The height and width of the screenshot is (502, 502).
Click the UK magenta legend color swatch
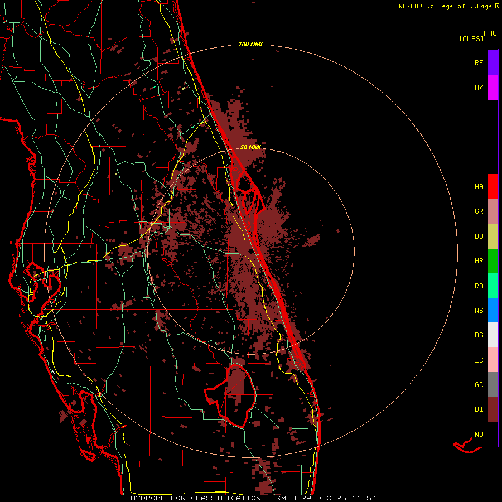tap(493, 88)
